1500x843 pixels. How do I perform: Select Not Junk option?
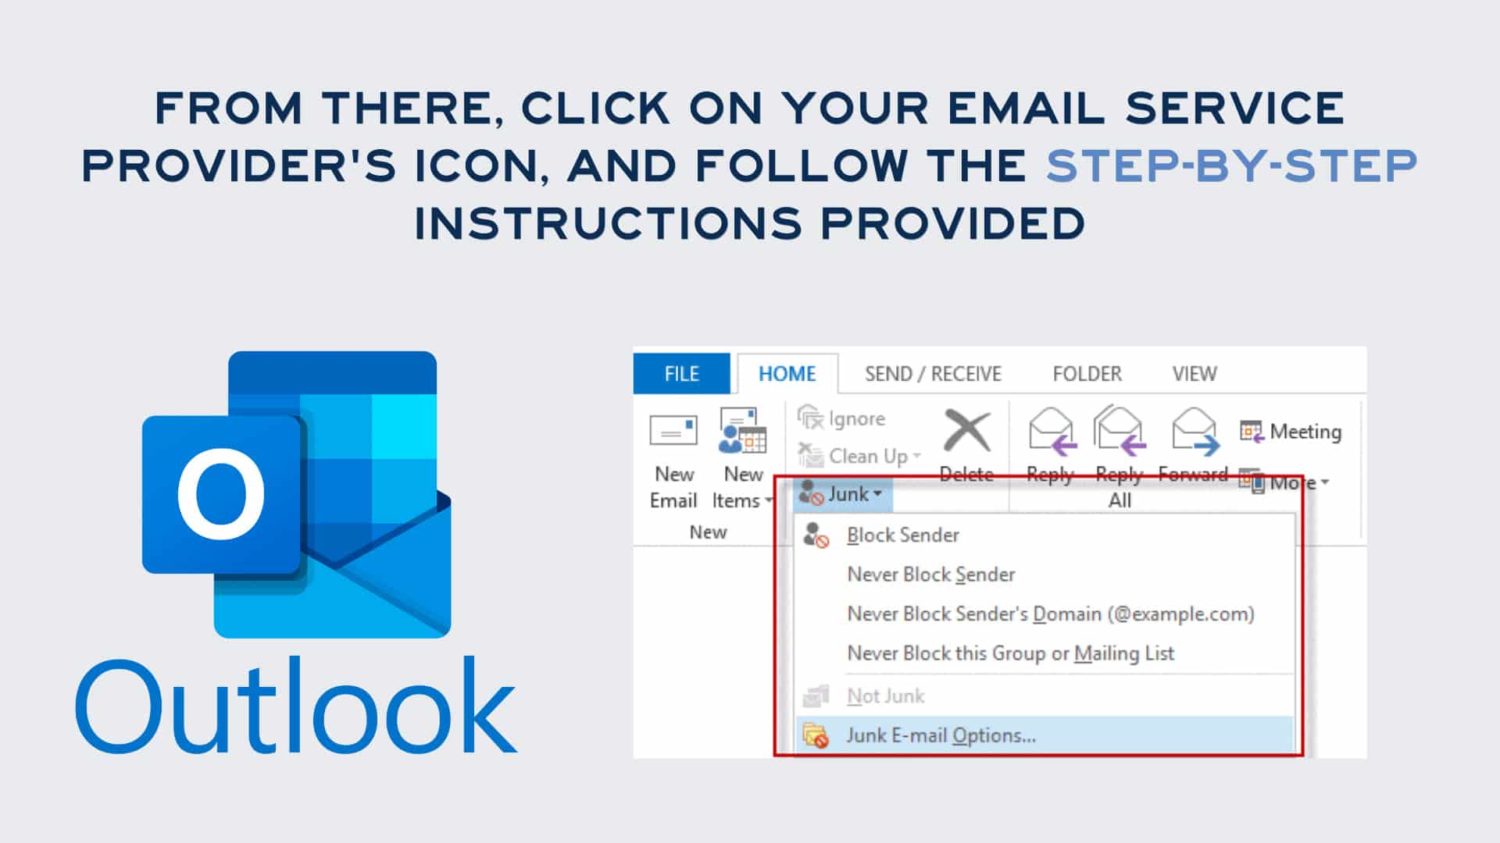(x=885, y=695)
